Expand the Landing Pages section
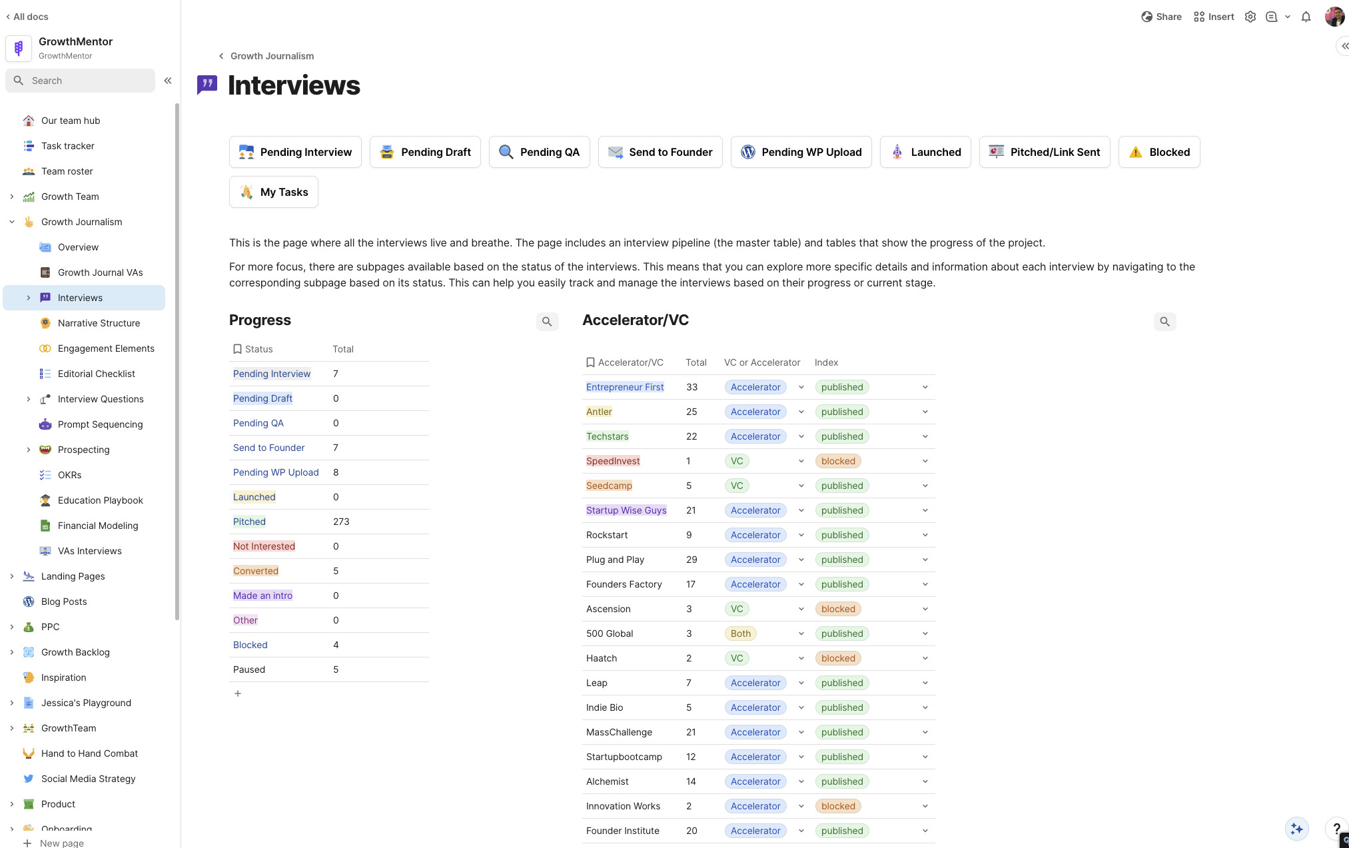Image resolution: width=1349 pixels, height=848 pixels. pyautogui.click(x=11, y=576)
